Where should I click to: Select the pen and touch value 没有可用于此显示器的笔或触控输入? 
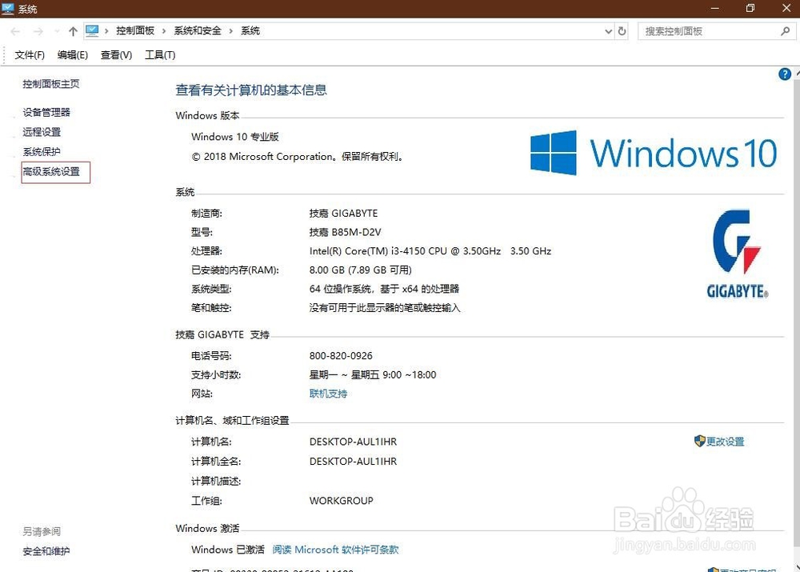385,308
